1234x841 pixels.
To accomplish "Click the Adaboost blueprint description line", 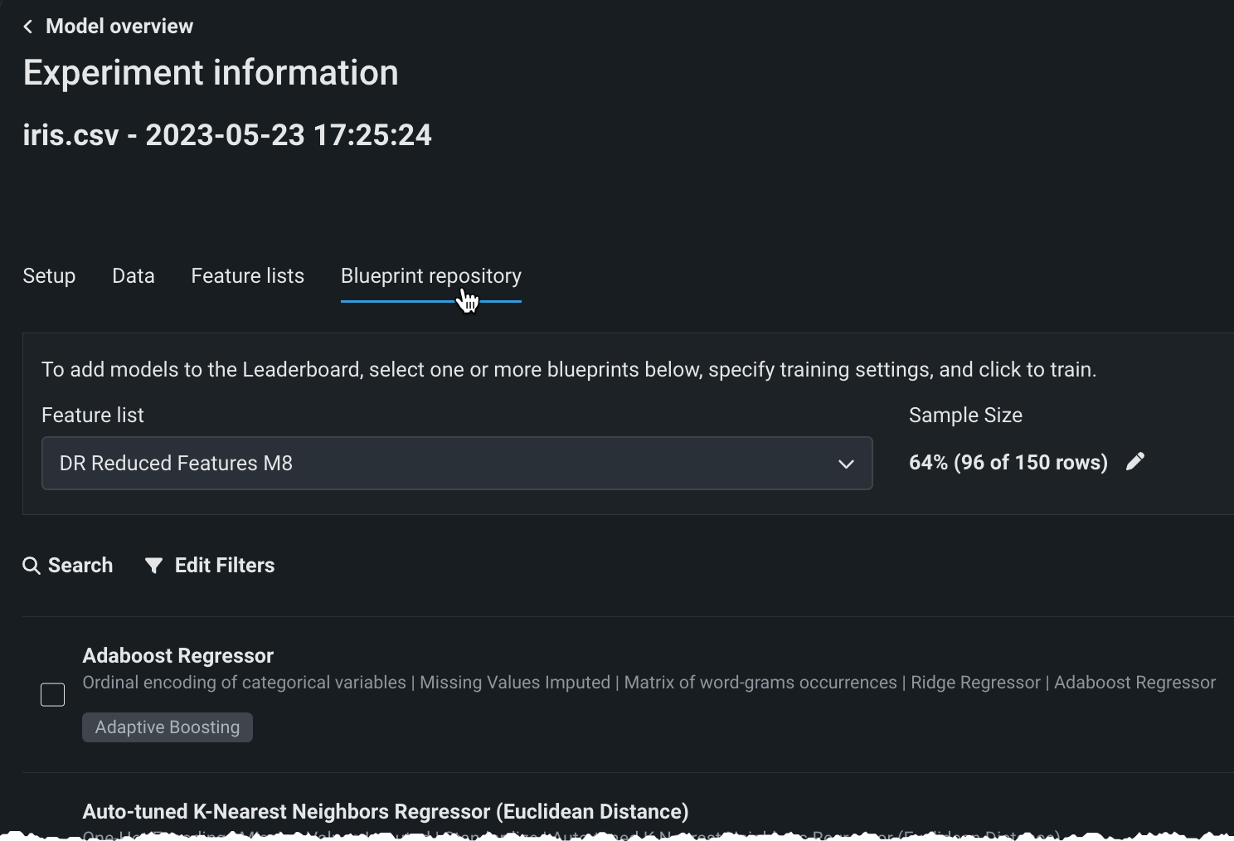I will coord(649,683).
